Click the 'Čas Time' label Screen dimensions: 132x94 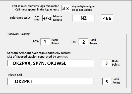(36, 18)
